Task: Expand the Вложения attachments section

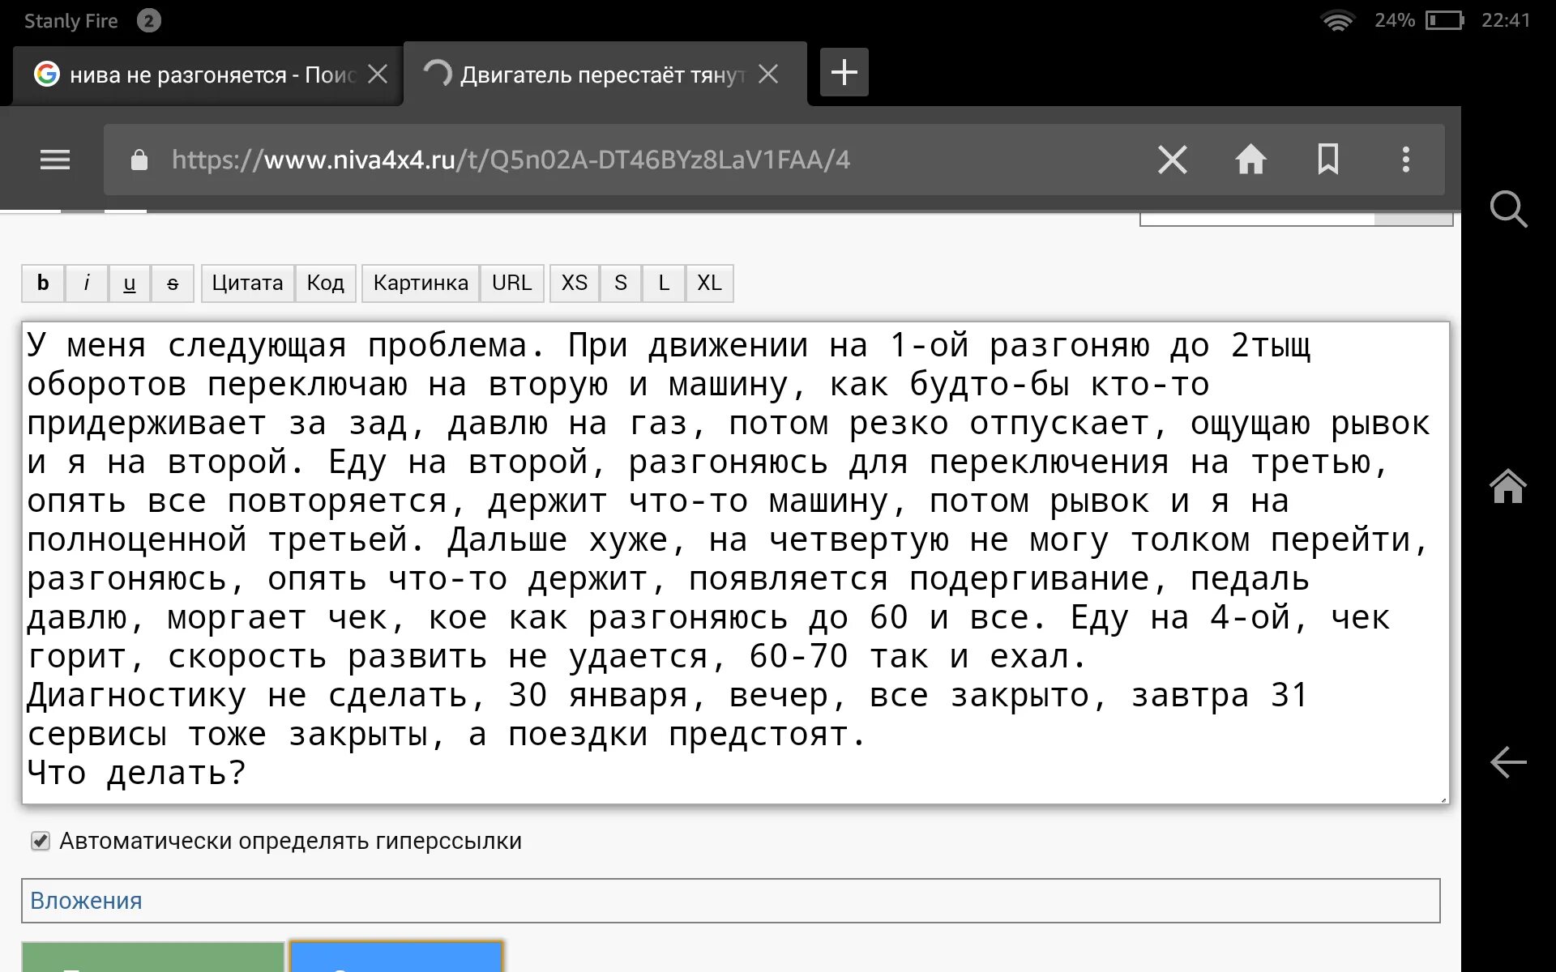Action: click(86, 901)
